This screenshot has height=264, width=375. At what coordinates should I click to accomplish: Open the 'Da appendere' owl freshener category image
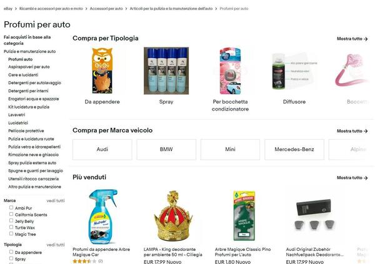pos(102,71)
